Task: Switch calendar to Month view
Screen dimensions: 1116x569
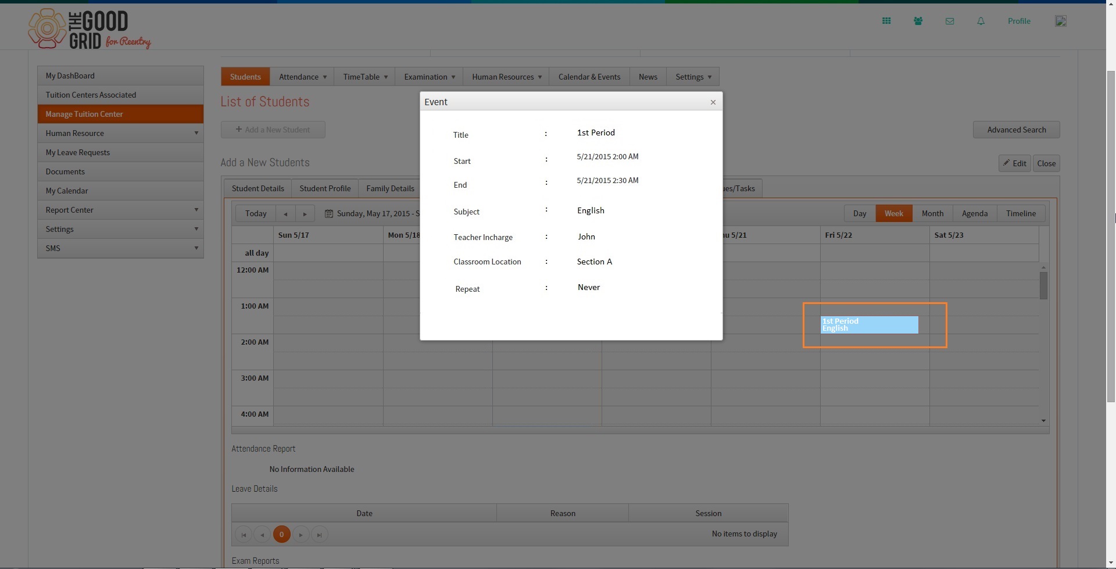Action: (932, 213)
